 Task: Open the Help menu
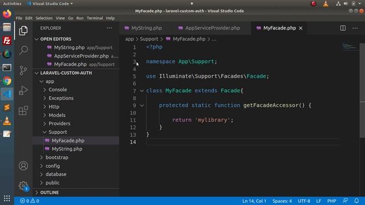(x=110, y=18)
